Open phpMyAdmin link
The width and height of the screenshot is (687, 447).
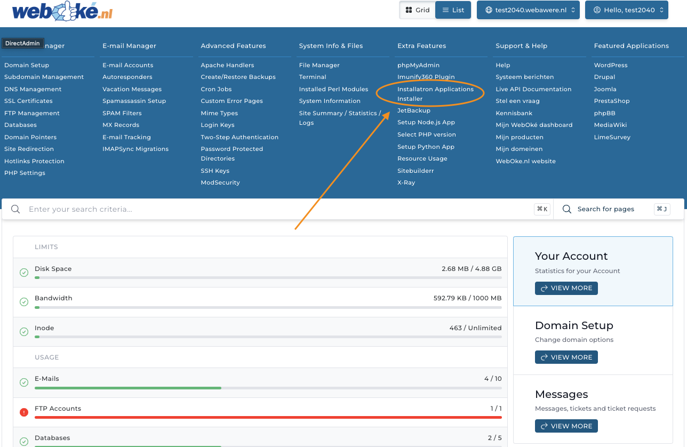[x=419, y=65]
